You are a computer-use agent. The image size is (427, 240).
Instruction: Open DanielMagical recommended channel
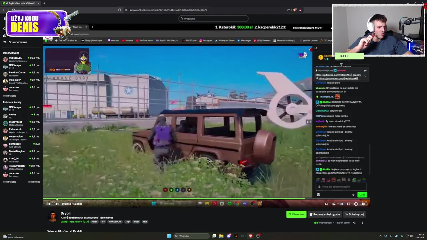(21, 153)
